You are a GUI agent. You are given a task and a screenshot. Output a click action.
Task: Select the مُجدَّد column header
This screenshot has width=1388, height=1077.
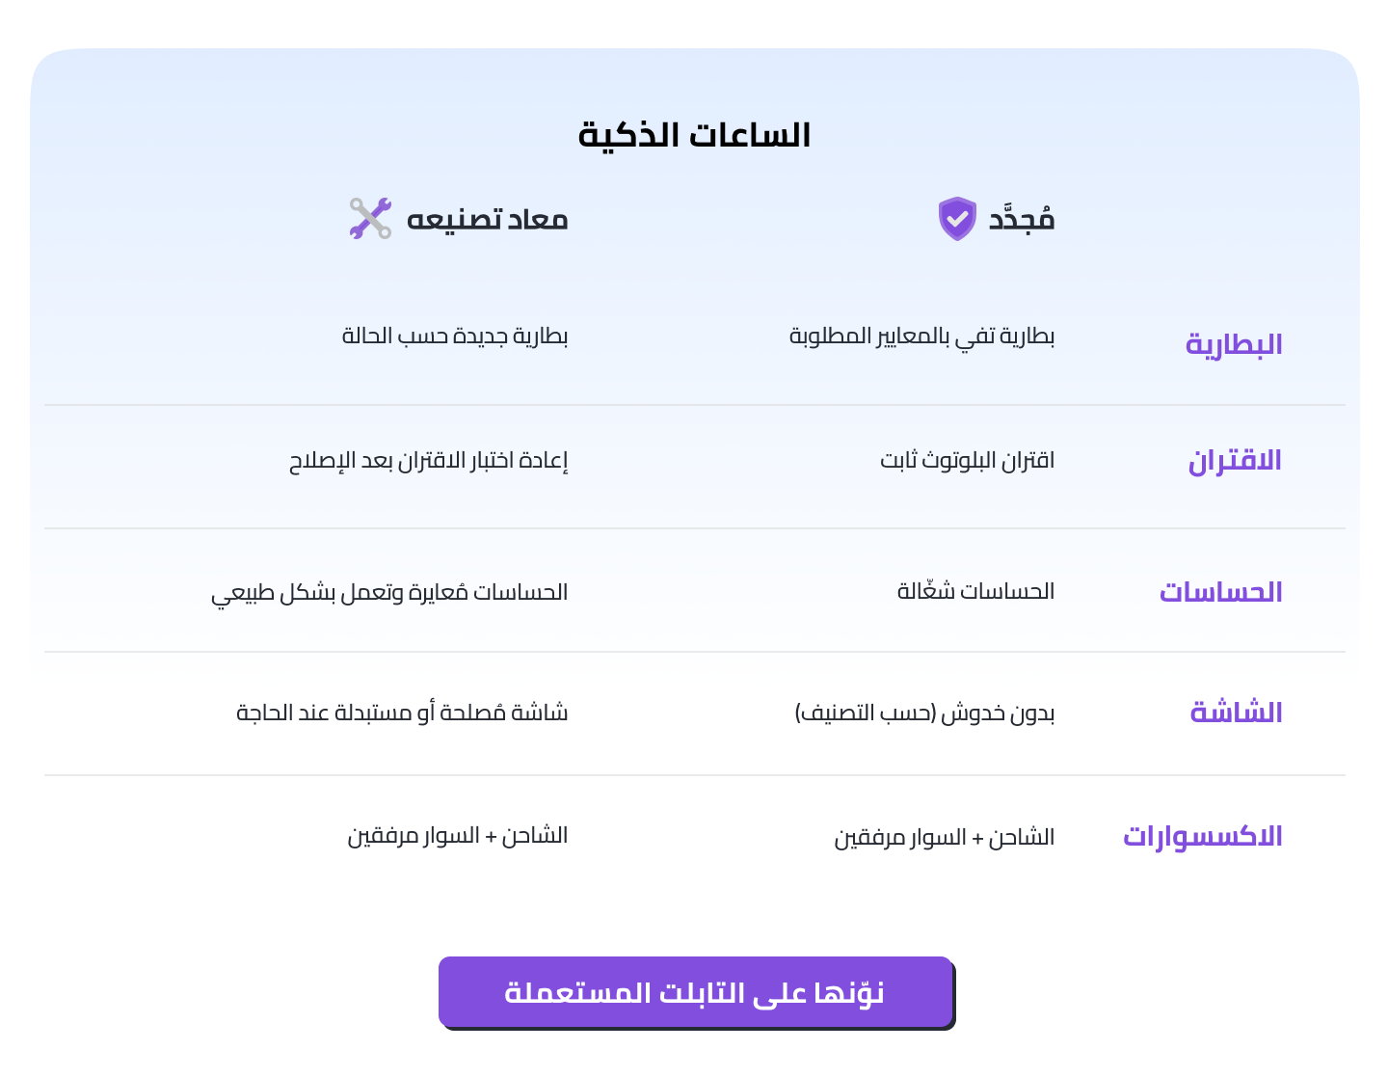[x=1022, y=220]
